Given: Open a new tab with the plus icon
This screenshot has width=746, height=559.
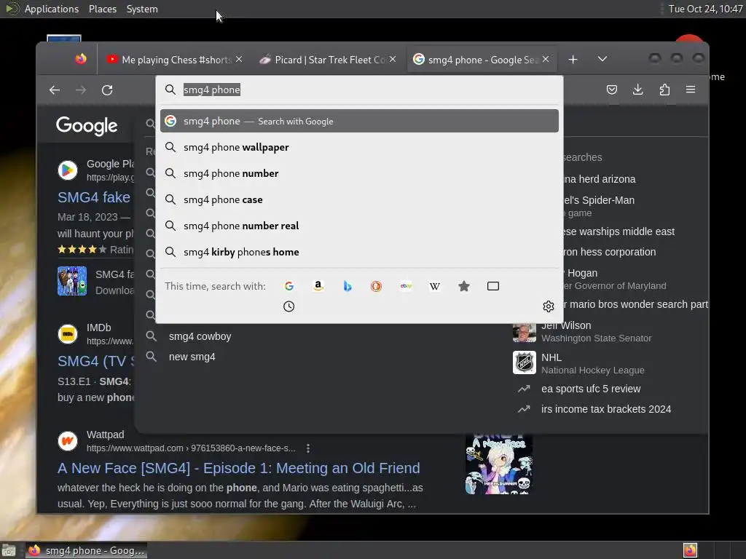Looking at the screenshot, I should (573, 60).
